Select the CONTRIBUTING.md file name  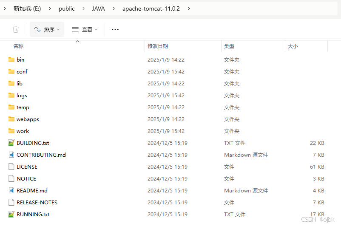[x=41, y=155]
